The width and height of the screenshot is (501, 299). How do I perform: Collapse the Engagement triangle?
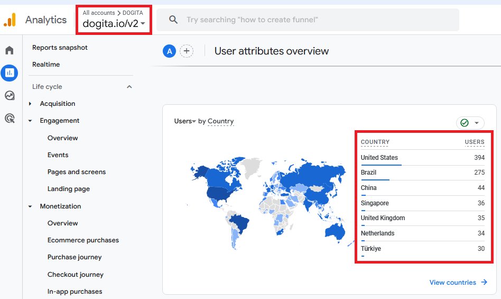tap(30, 121)
